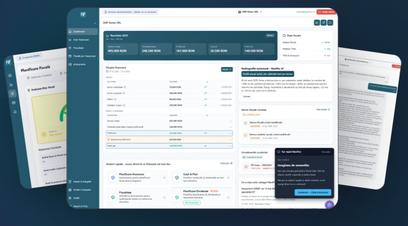Open the Planificare Dividende quick action card
Viewport: 408px width, 226px height.
click(201, 197)
